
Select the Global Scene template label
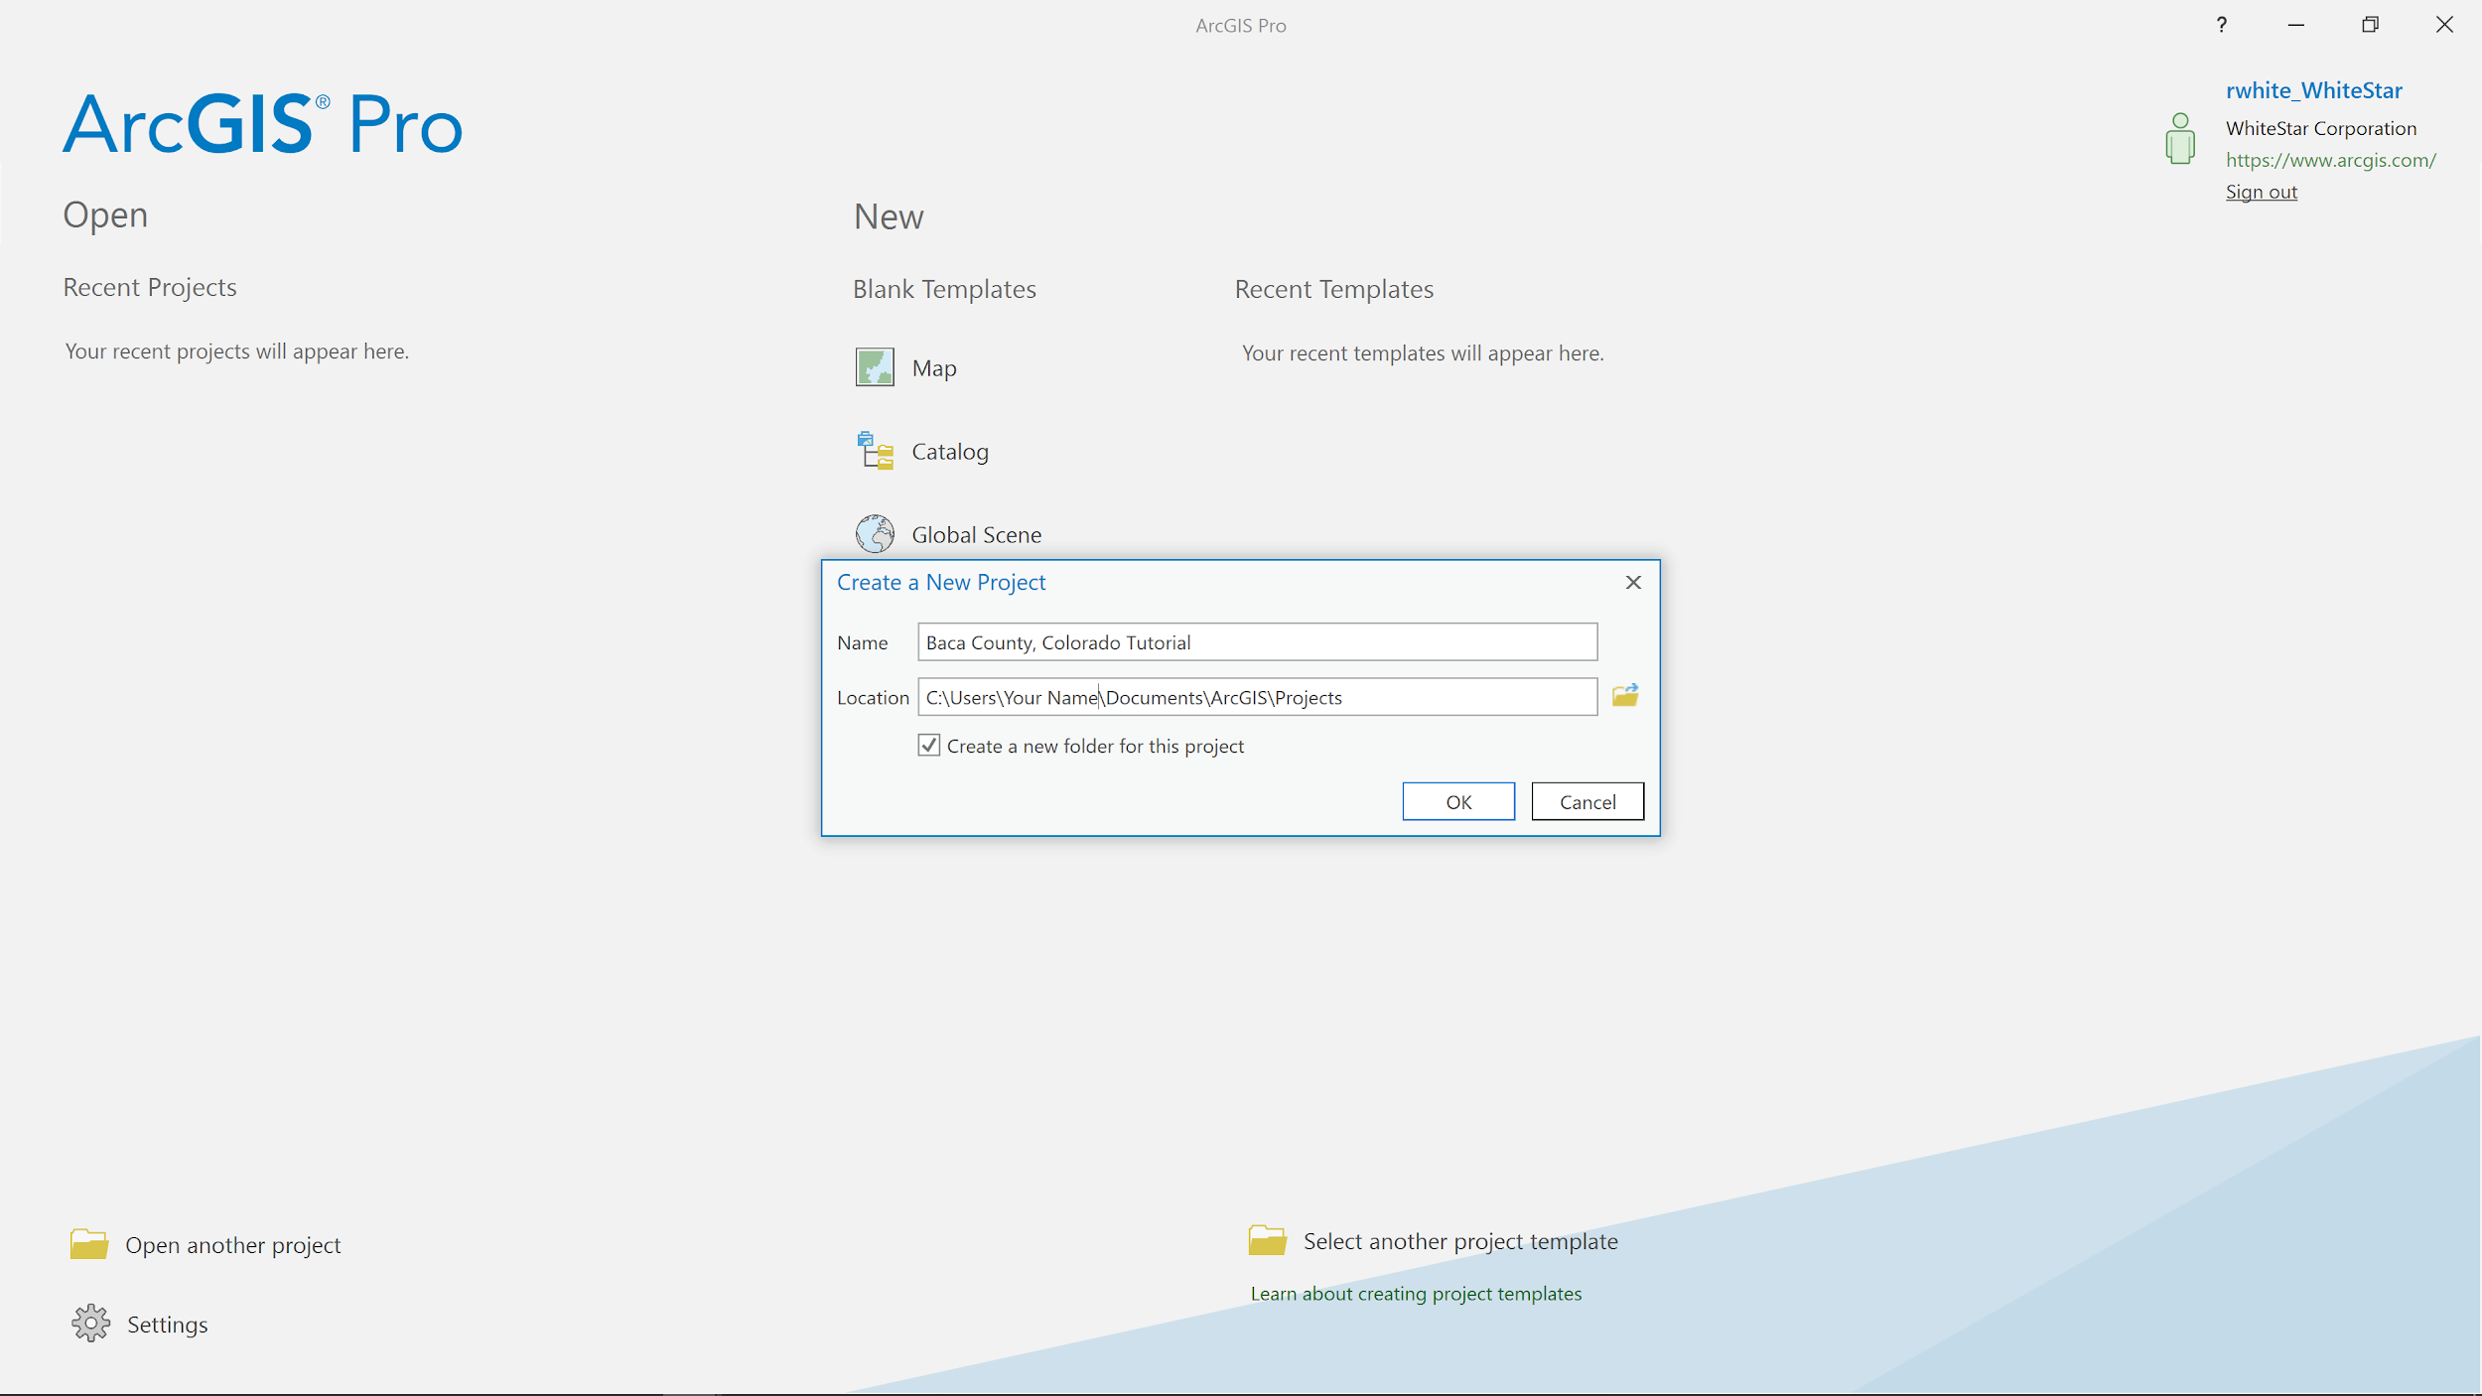pyautogui.click(x=977, y=535)
